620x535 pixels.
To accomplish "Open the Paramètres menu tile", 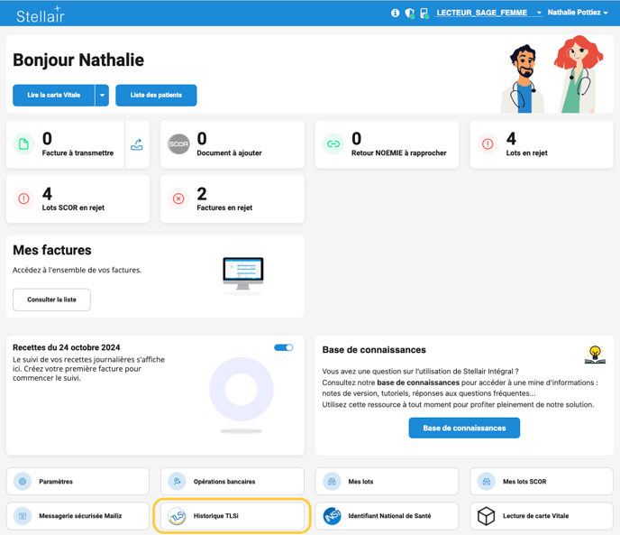I will pyautogui.click(x=78, y=482).
